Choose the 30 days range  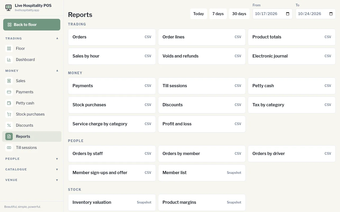(x=239, y=14)
